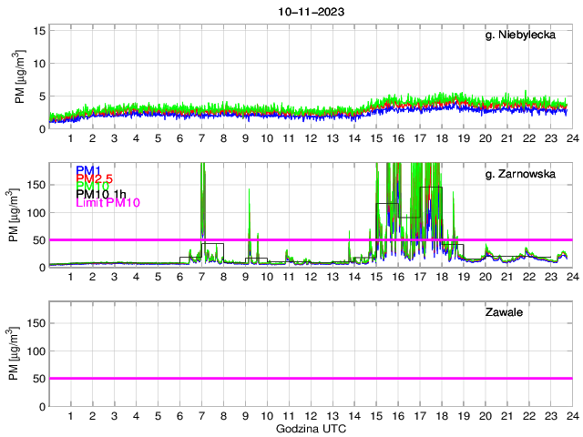
Task: Click hour 24 tick below the top panel
Action: pyautogui.click(x=571, y=138)
